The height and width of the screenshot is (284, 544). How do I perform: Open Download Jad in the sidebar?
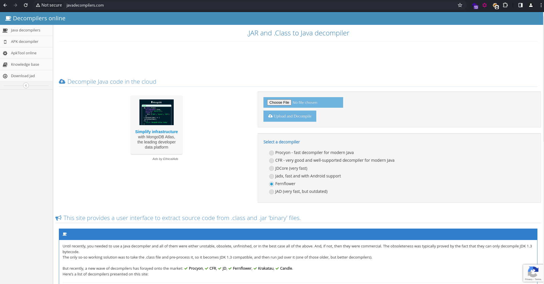(26, 76)
